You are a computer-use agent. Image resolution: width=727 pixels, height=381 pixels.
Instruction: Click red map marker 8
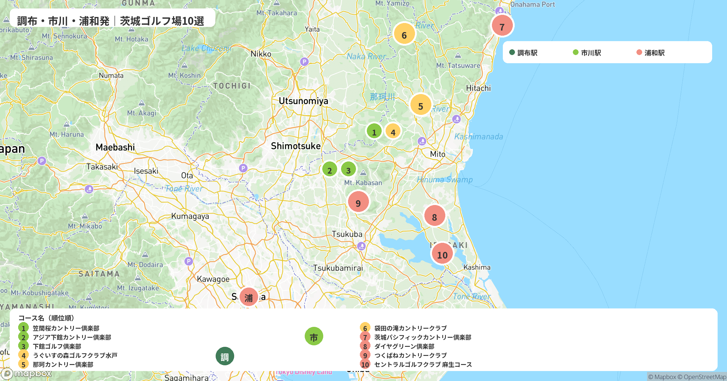tap(435, 216)
